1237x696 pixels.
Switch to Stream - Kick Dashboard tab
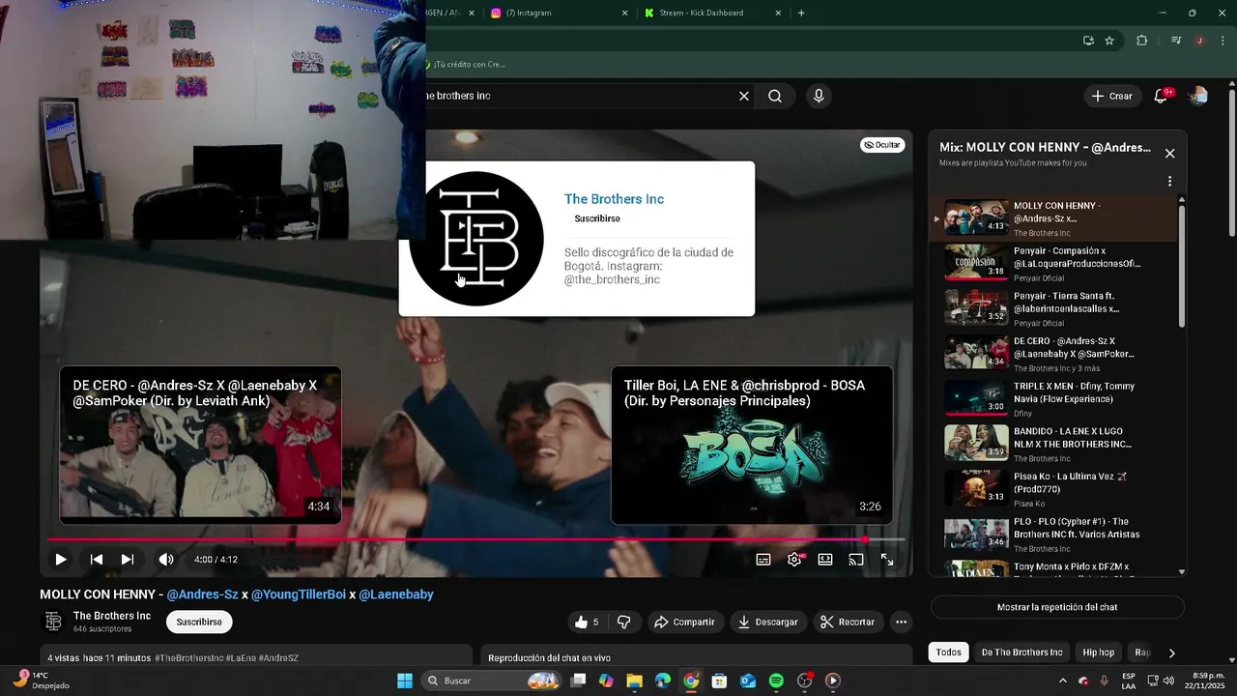(710, 13)
